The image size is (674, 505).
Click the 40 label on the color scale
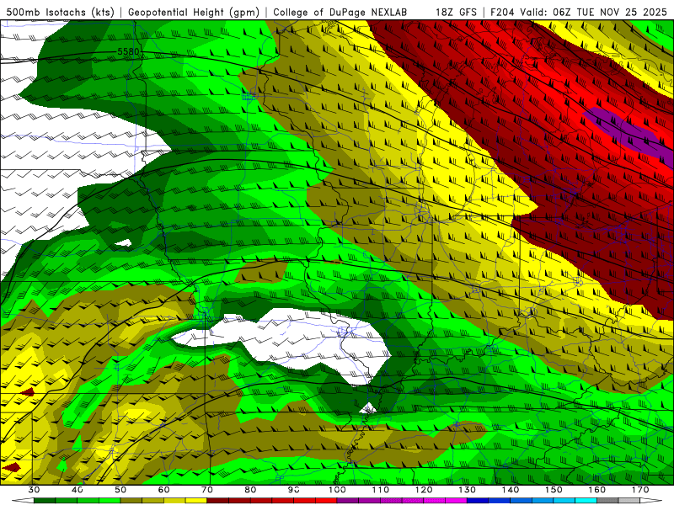(x=77, y=490)
